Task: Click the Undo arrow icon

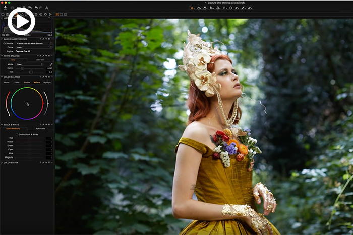Action: click(x=36, y=8)
